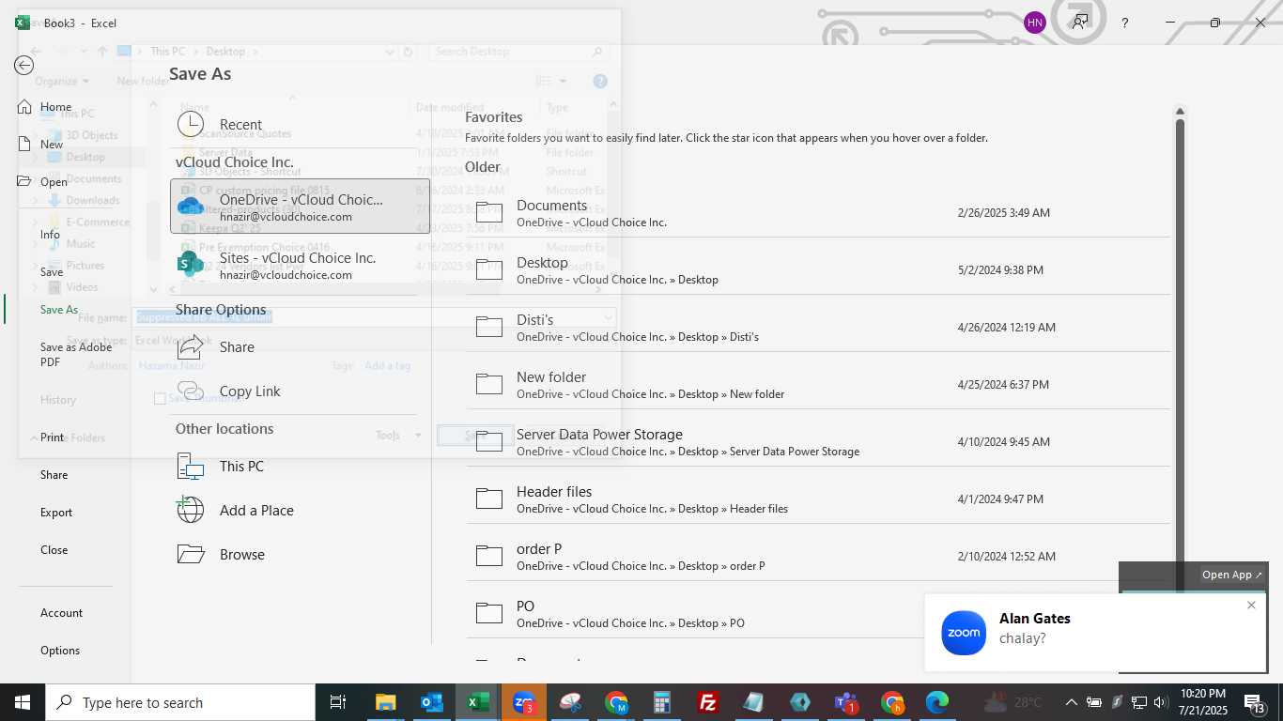Image resolution: width=1283 pixels, height=721 pixels.
Task: Click the volume speaker tray icon
Action: 1159,702
